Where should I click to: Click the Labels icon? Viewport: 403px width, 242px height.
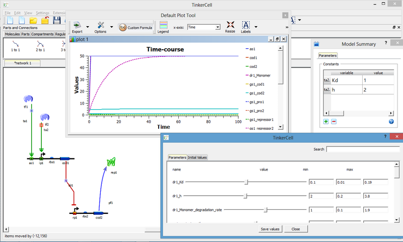246,25
